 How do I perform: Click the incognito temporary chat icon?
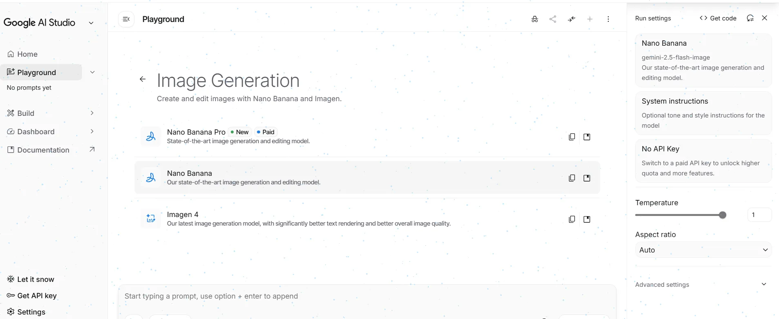pyautogui.click(x=534, y=19)
